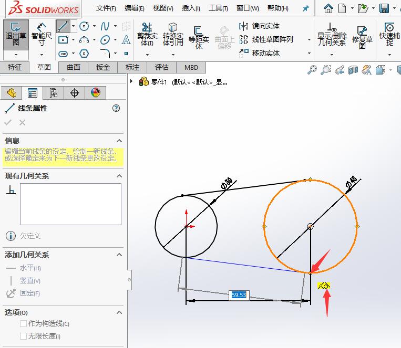Click the Save icon

pyautogui.click(x=384, y=8)
